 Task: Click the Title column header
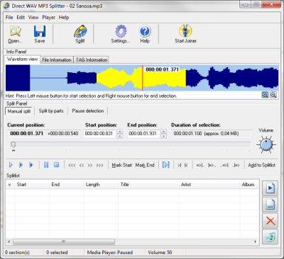pos(148,185)
